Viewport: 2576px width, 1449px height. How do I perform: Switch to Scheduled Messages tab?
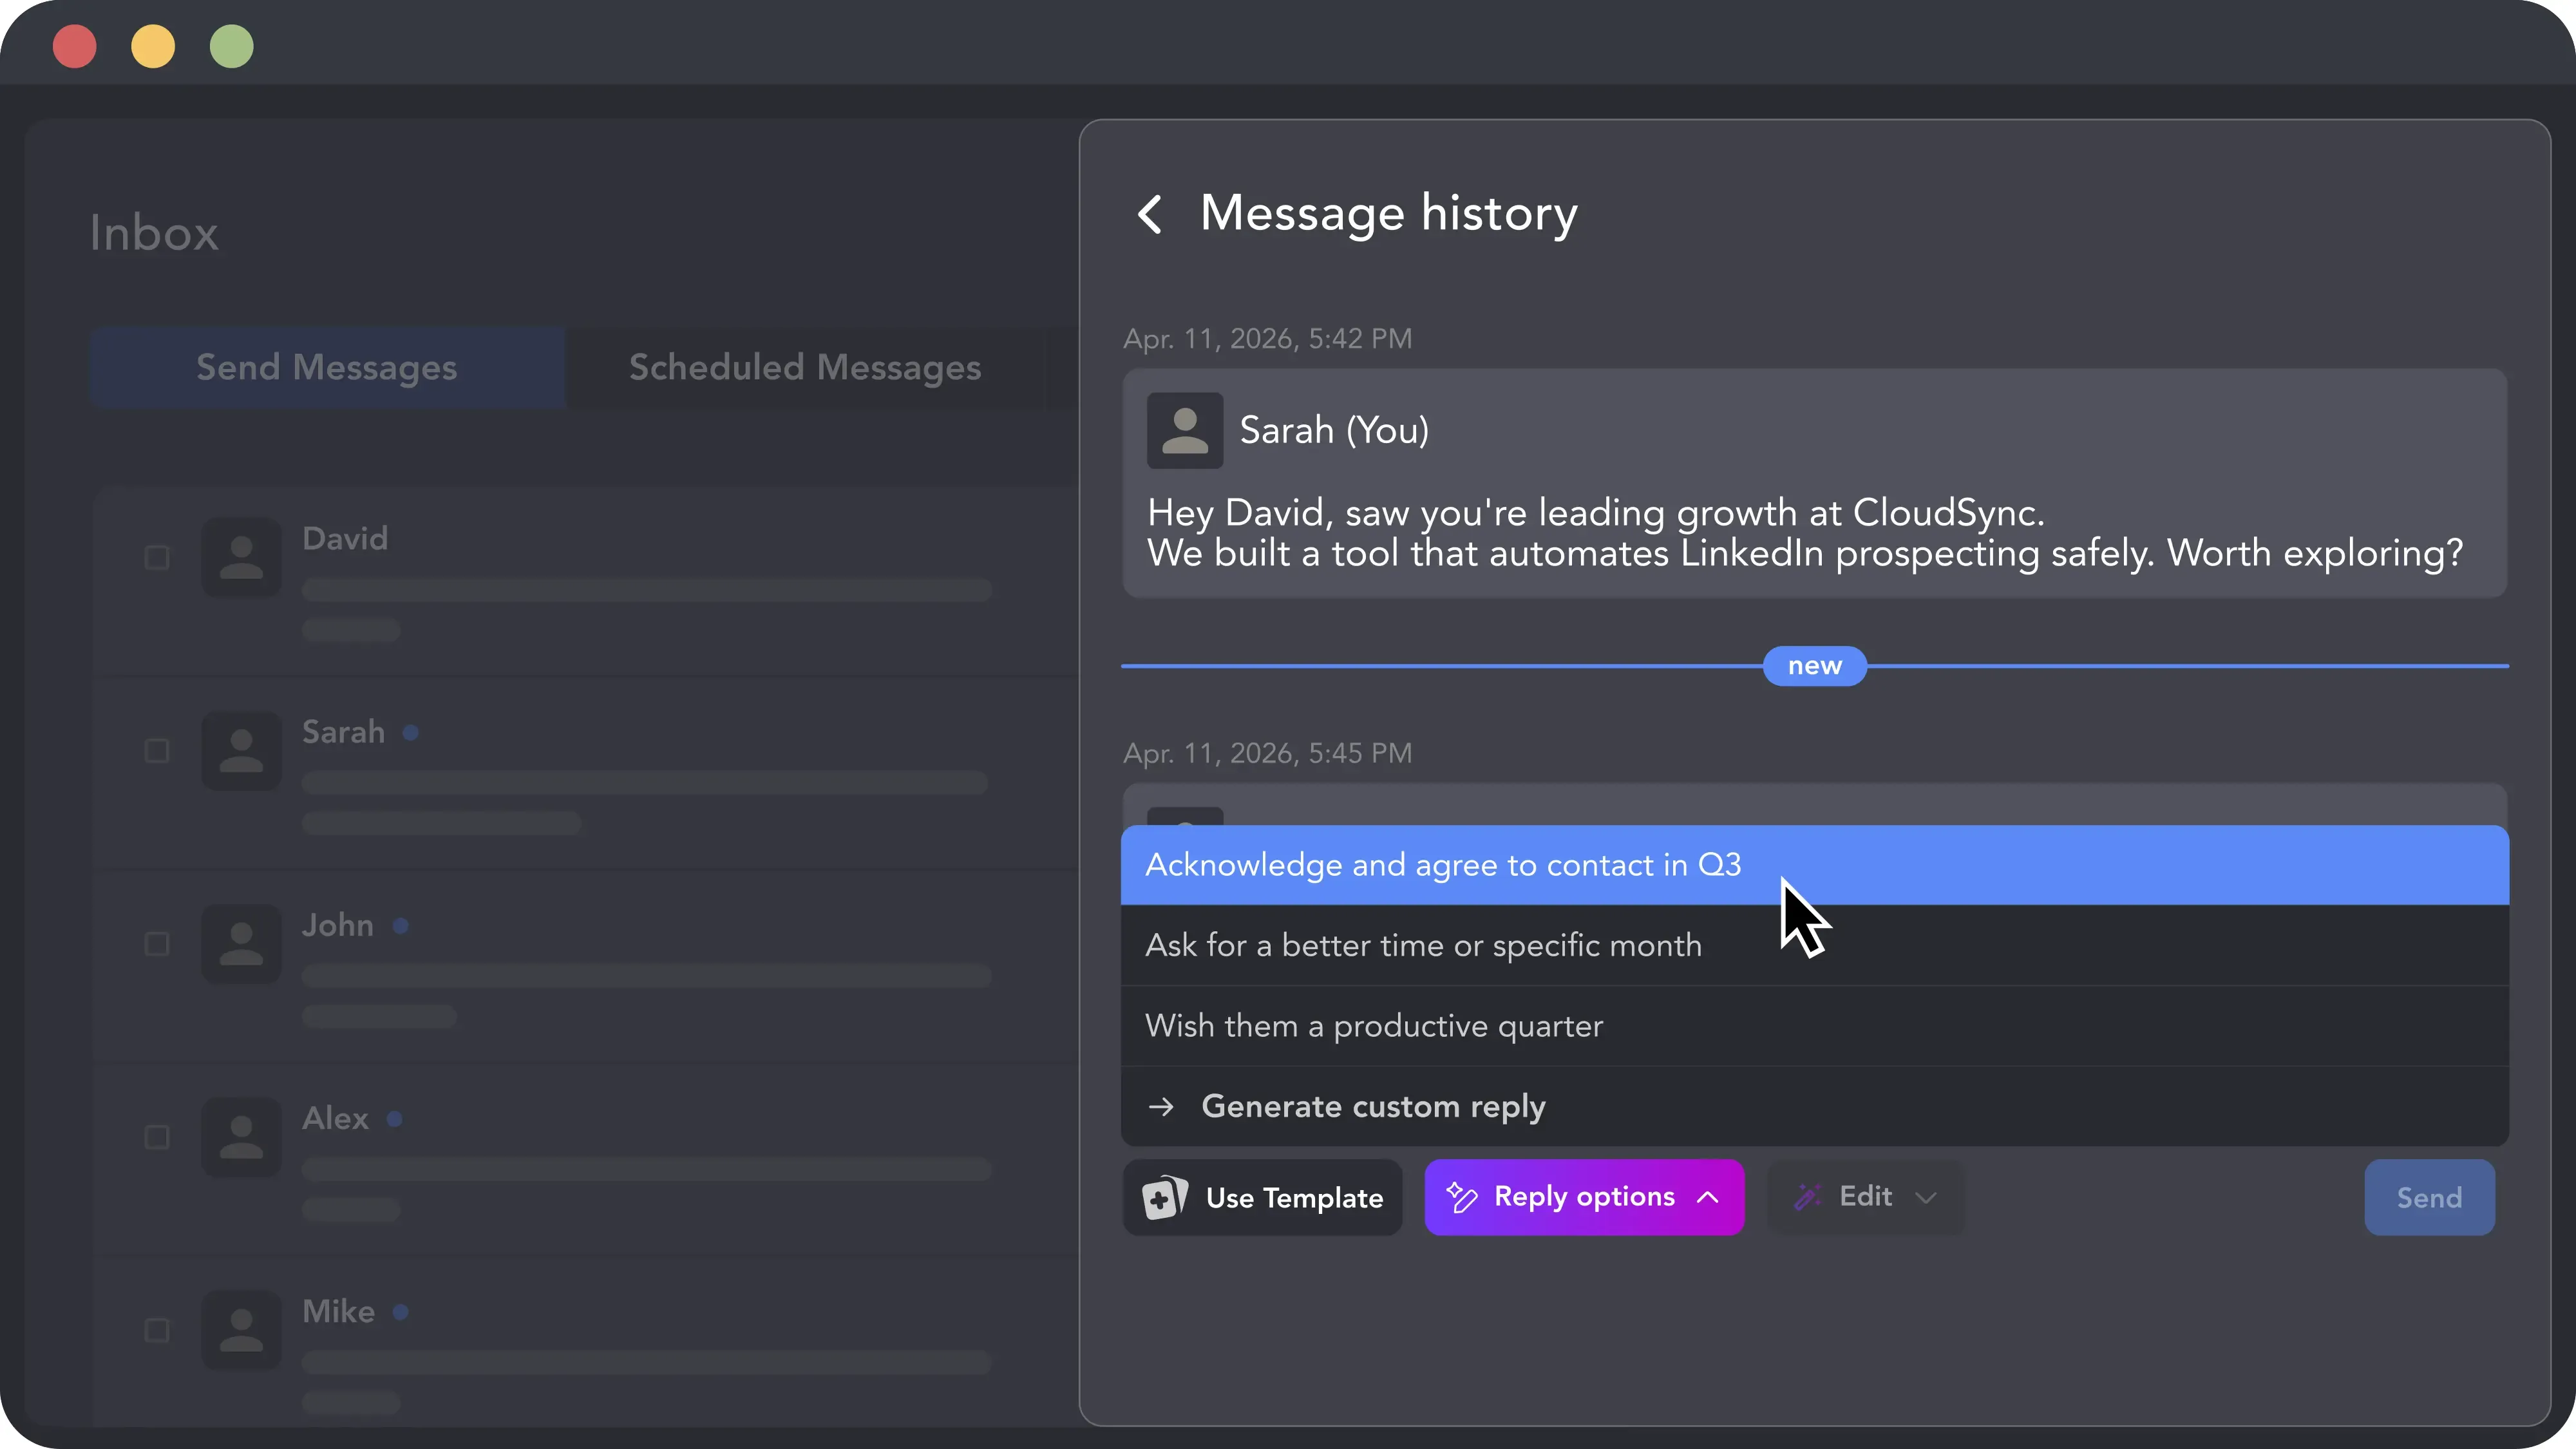click(805, 367)
